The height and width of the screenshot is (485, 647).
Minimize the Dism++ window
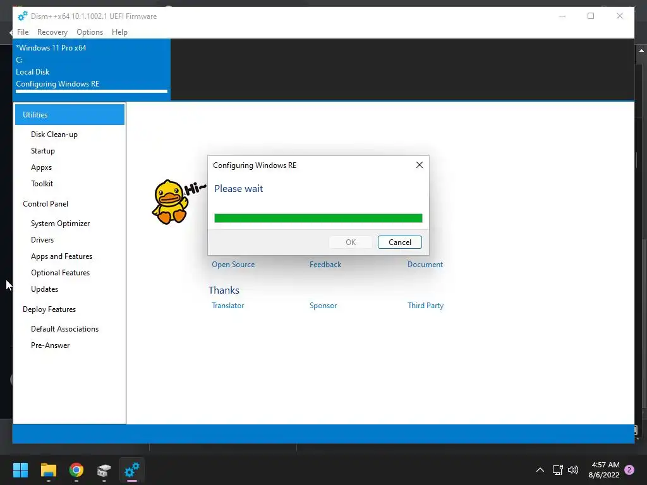(x=562, y=16)
